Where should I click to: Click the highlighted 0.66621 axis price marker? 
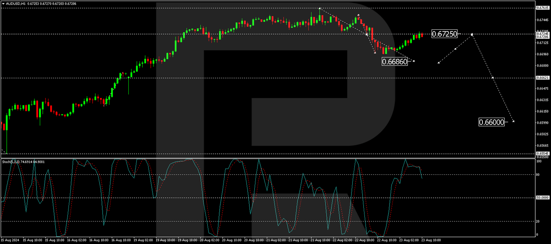[x=542, y=78]
